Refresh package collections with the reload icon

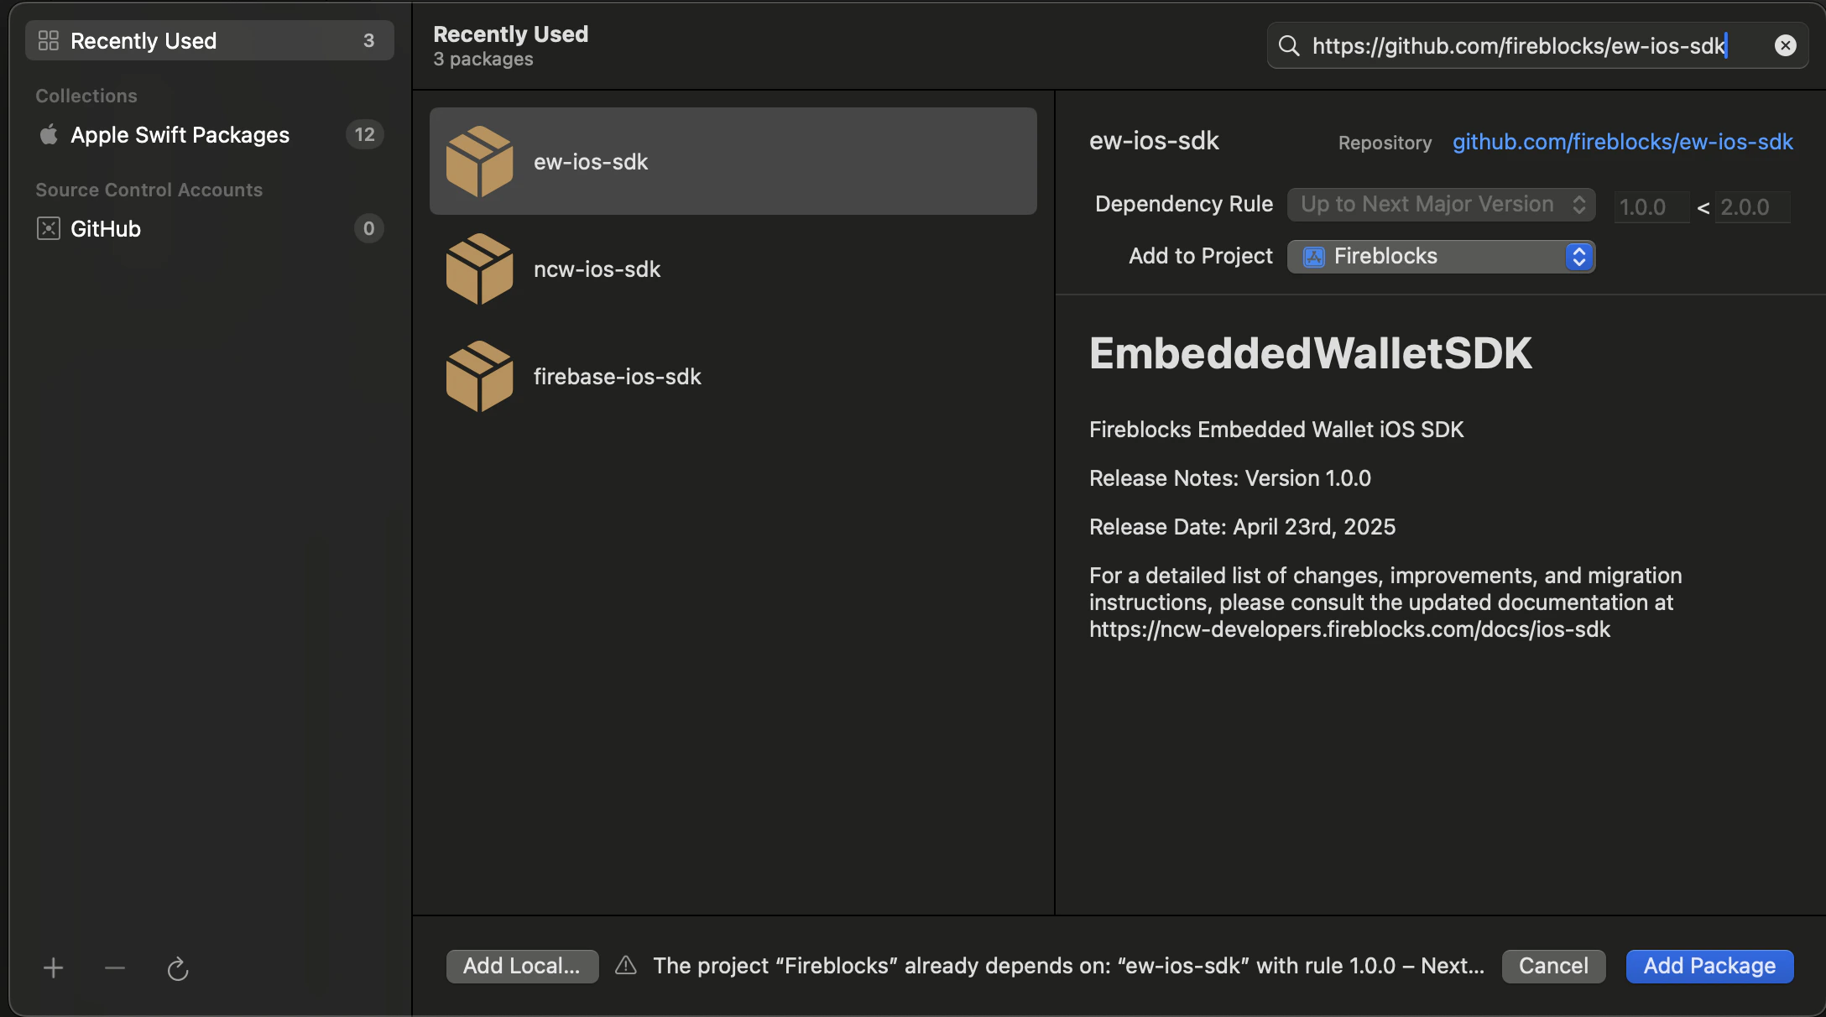[178, 968]
